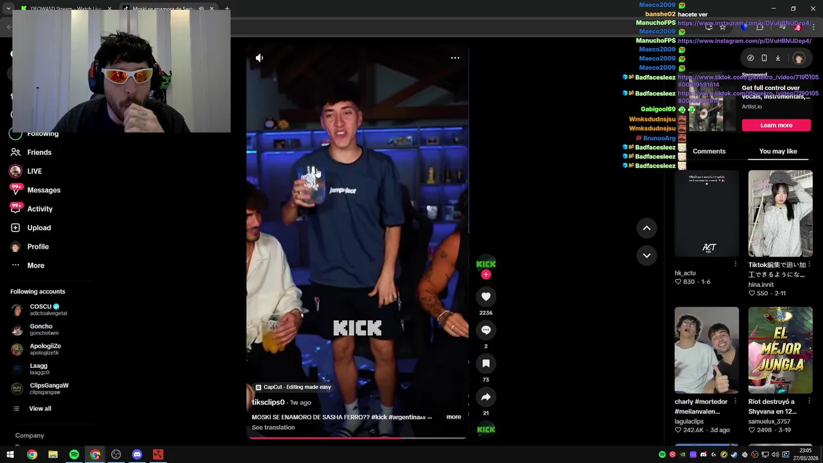The width and height of the screenshot is (823, 463).
Task: Click the Friends people icon in the sidebar
Action: tap(15, 152)
